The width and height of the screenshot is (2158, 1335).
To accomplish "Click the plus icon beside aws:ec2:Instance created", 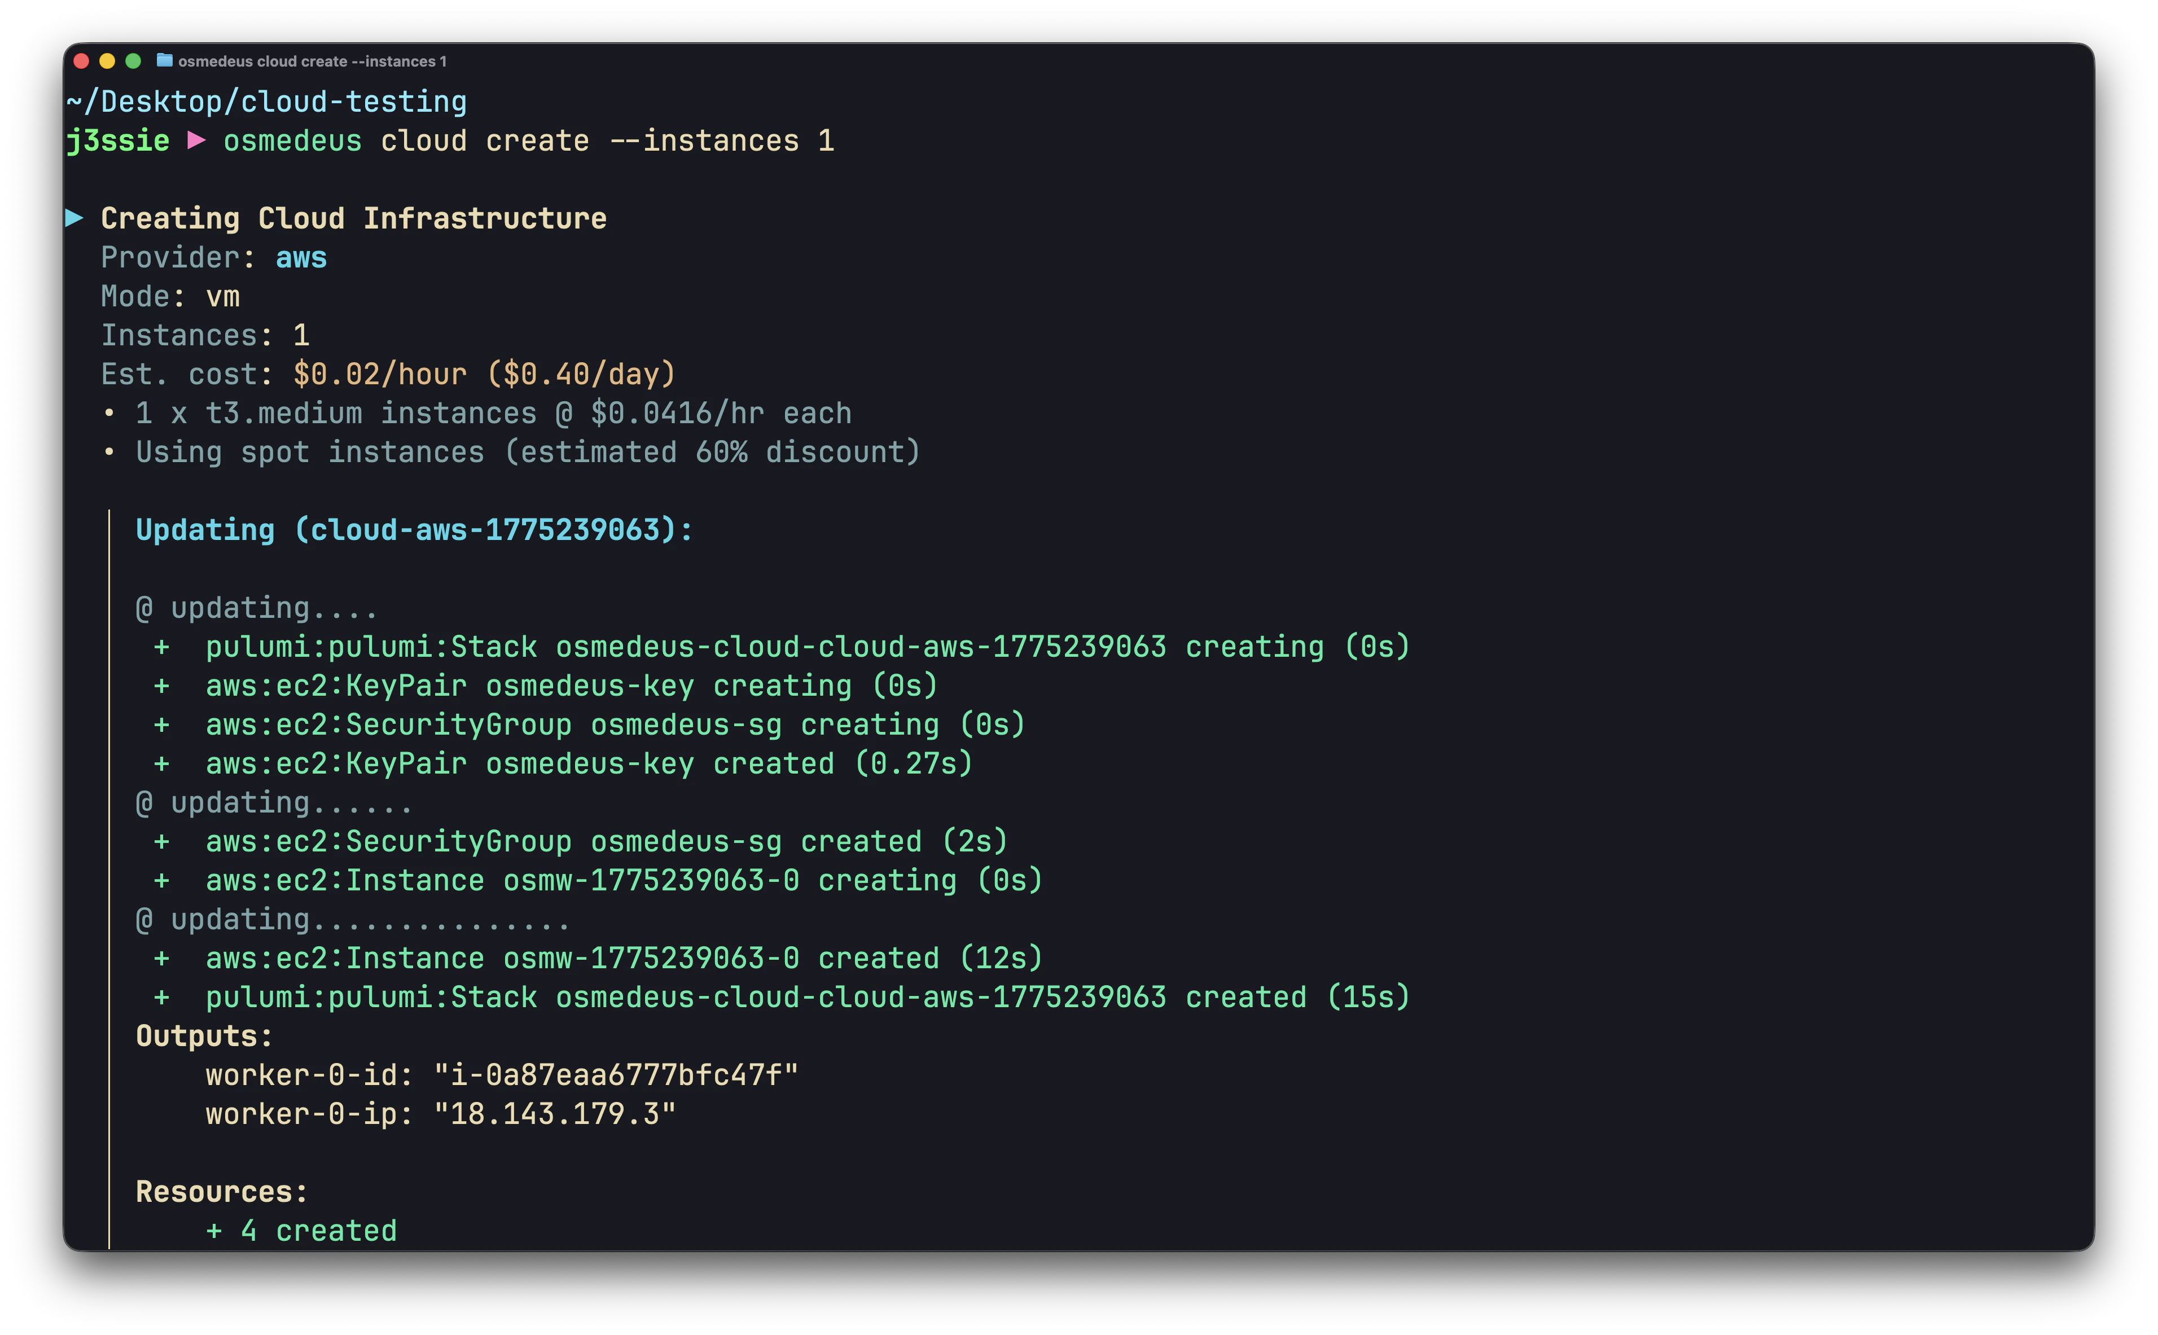I will coord(163,957).
